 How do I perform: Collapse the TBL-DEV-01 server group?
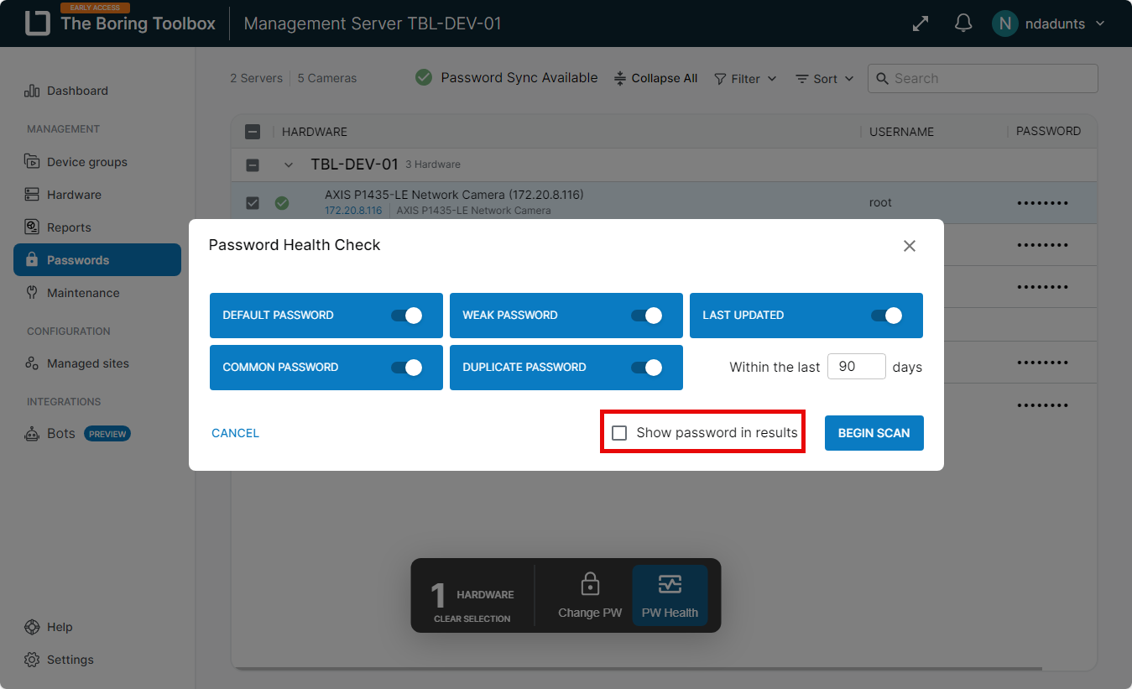(289, 164)
